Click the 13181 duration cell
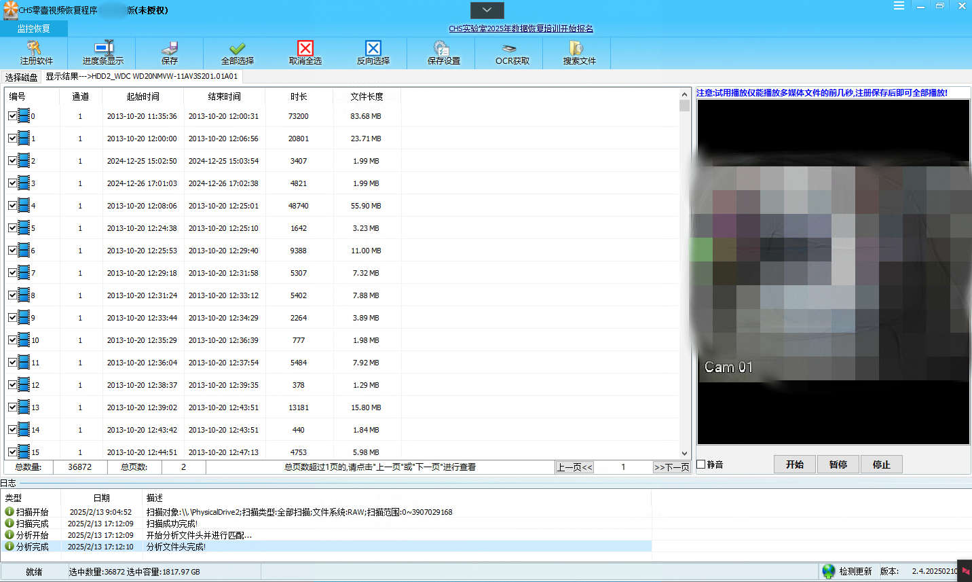Image resolution: width=972 pixels, height=582 pixels. click(299, 407)
